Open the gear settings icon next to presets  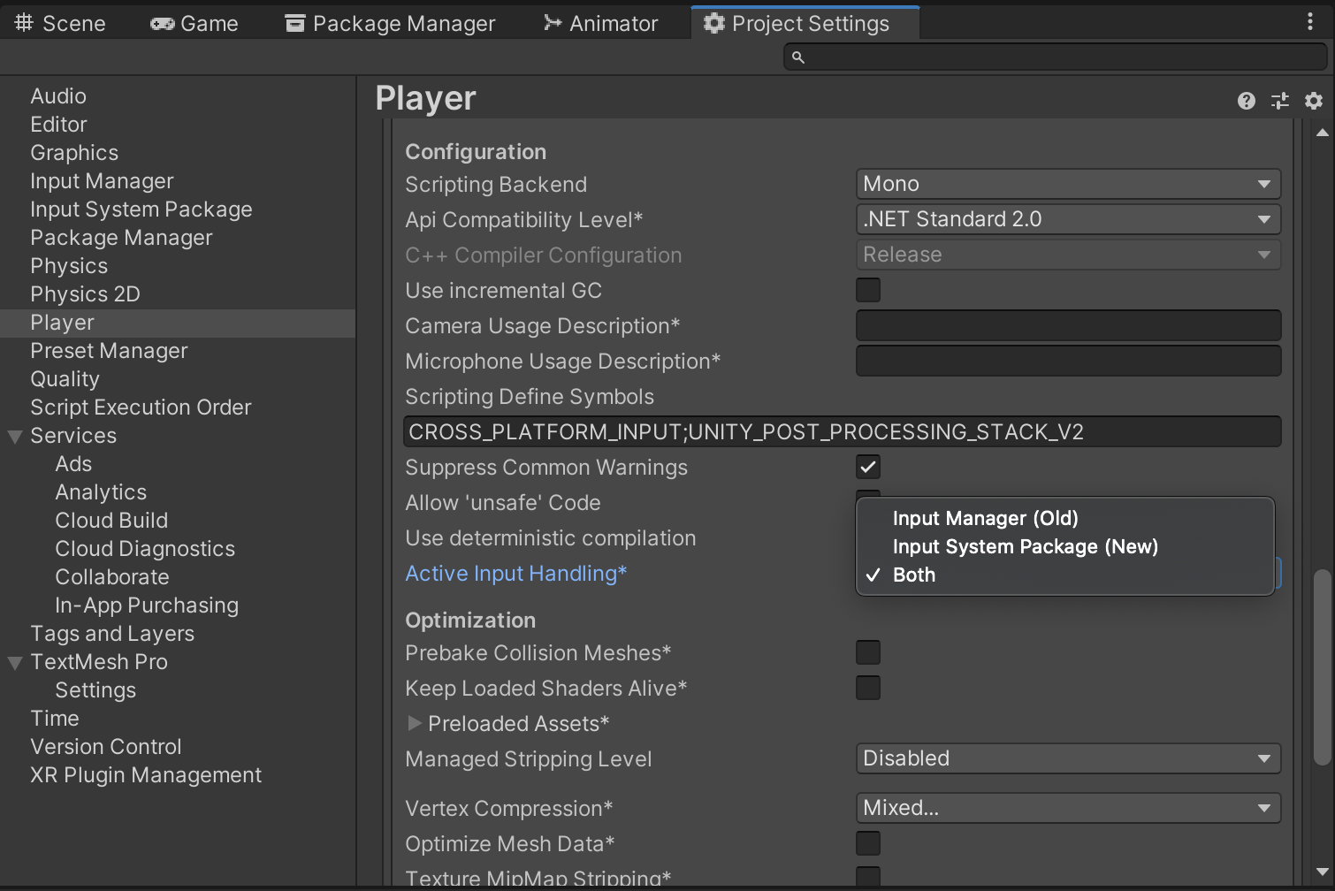(x=1314, y=101)
